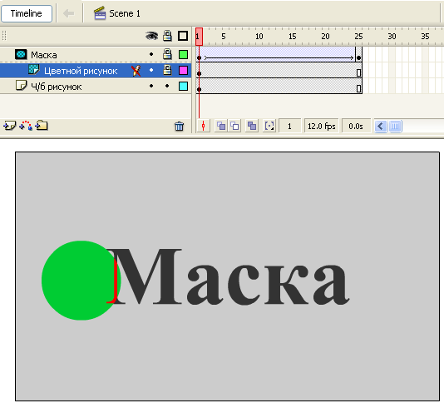Click the timeline panel drag gripper
Viewport: 444px width, 408px height.
4,36
